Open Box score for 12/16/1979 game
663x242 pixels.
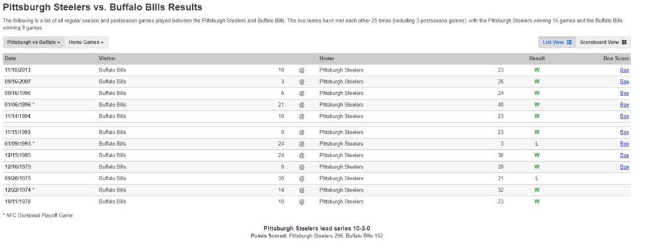(x=625, y=167)
